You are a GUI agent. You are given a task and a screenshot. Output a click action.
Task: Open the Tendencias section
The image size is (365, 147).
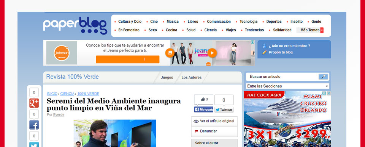coord(254,30)
